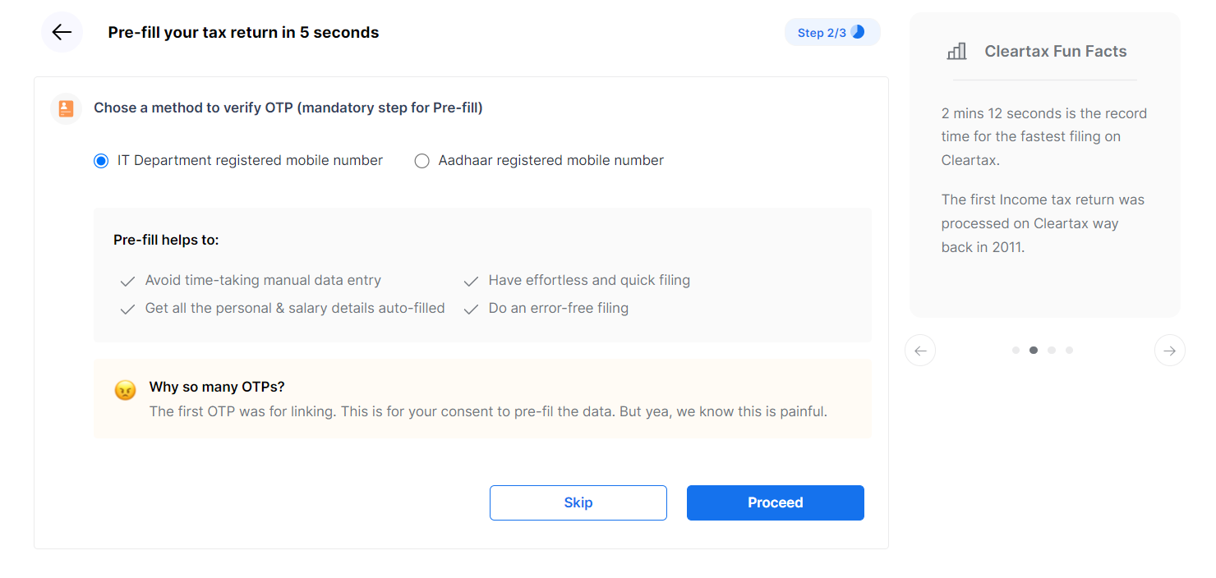Screen dimensions: 1216x578
Task: Click the half-moon icon in the Step 2/3 badge
Action: tap(859, 32)
